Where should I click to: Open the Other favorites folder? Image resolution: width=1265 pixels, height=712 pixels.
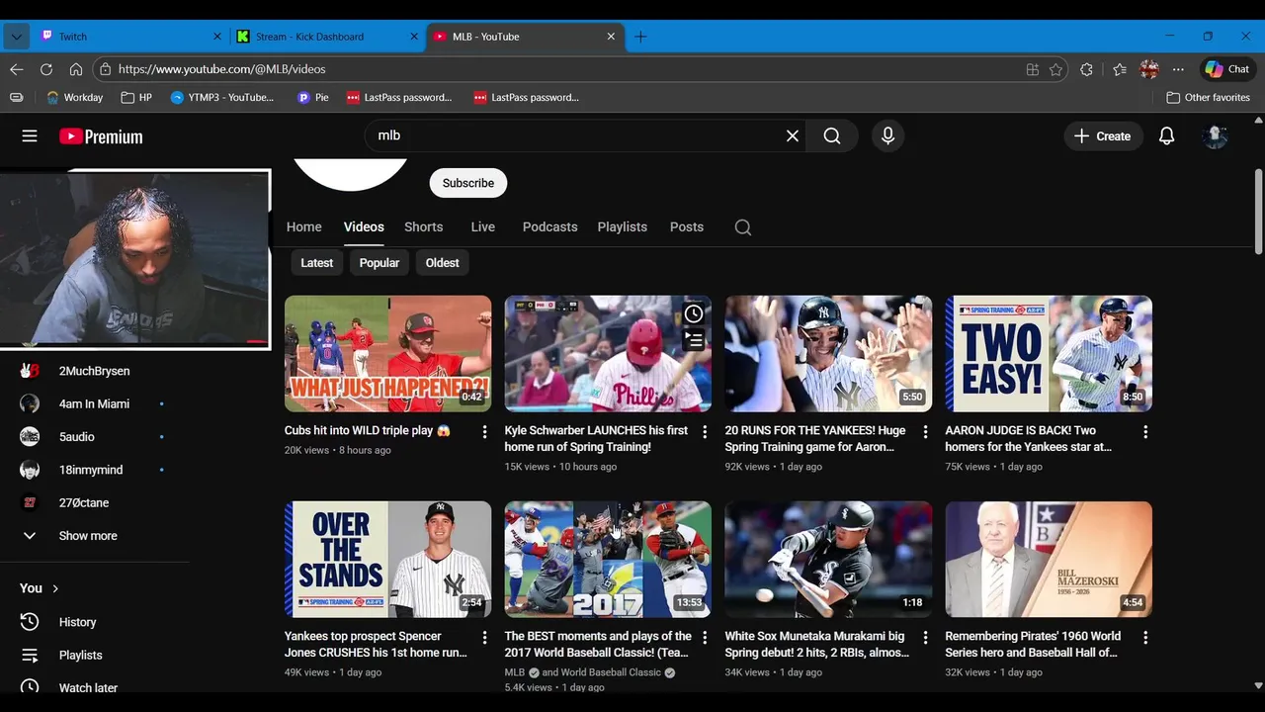click(x=1208, y=97)
